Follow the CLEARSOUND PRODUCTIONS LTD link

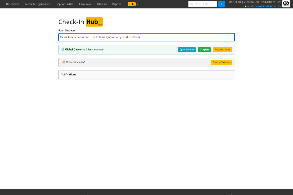tap(264, 6)
